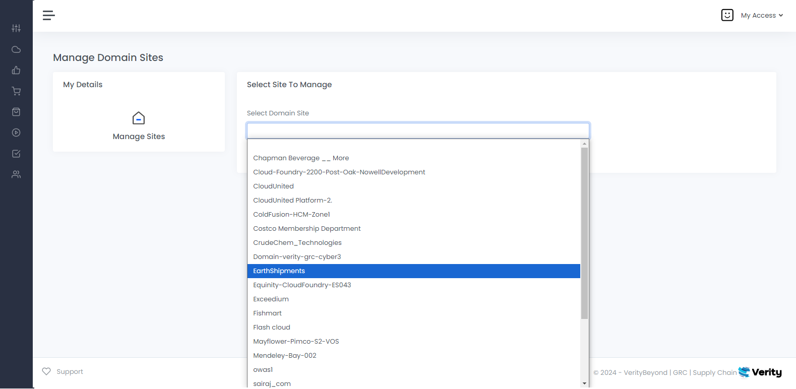The height and width of the screenshot is (389, 796).
Task: Click the Manage Sites house icon
Action: click(139, 118)
